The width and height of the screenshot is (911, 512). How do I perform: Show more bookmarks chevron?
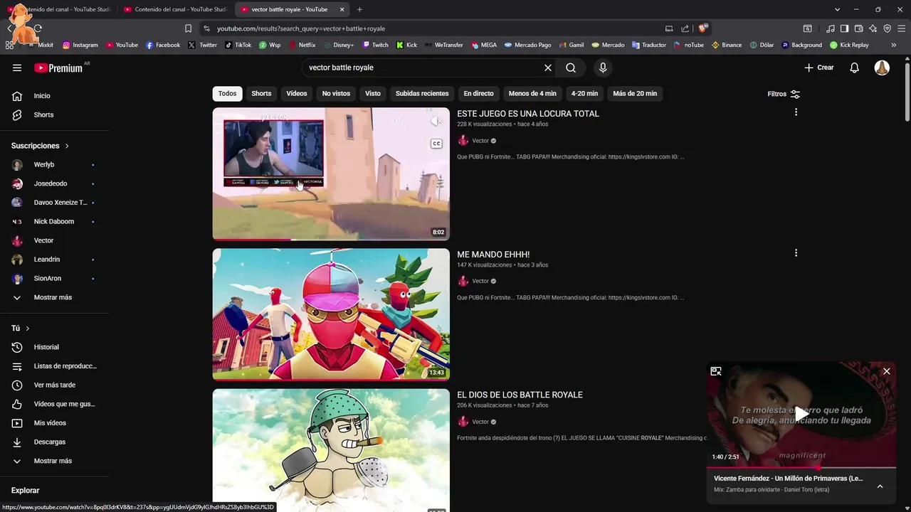click(894, 45)
